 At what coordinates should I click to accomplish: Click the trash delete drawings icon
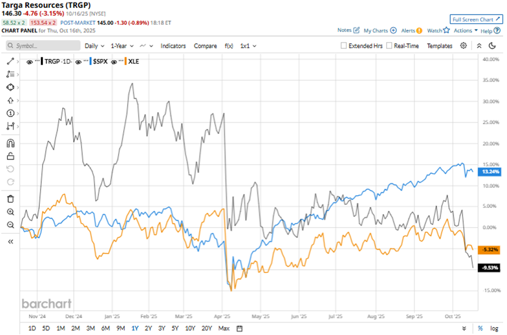coord(10,199)
